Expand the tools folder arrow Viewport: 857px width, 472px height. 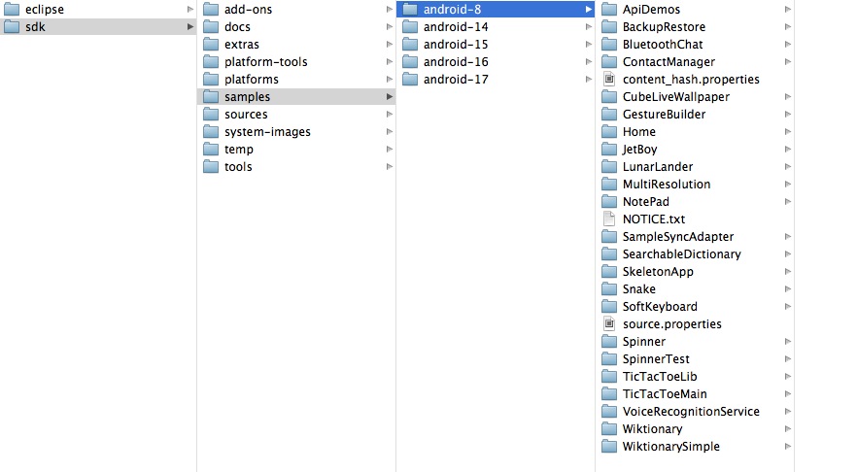click(390, 167)
